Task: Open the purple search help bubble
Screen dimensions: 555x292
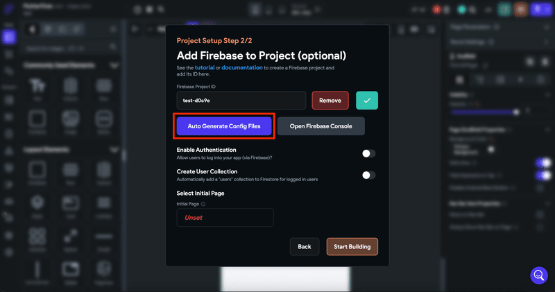Action: (x=539, y=275)
